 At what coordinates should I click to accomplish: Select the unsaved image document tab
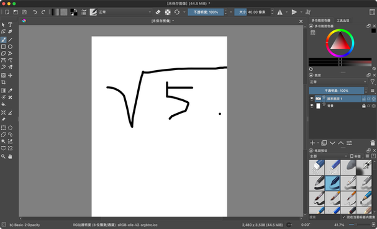163,21
